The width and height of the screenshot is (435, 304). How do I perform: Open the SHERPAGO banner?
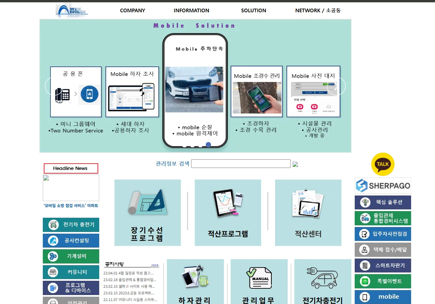pos(383,186)
